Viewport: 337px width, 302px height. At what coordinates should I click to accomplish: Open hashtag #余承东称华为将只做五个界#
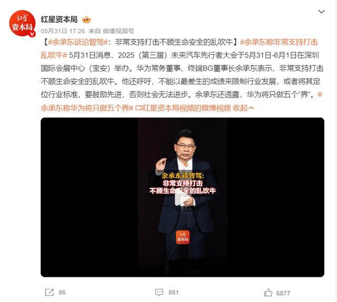tap(180, 101)
